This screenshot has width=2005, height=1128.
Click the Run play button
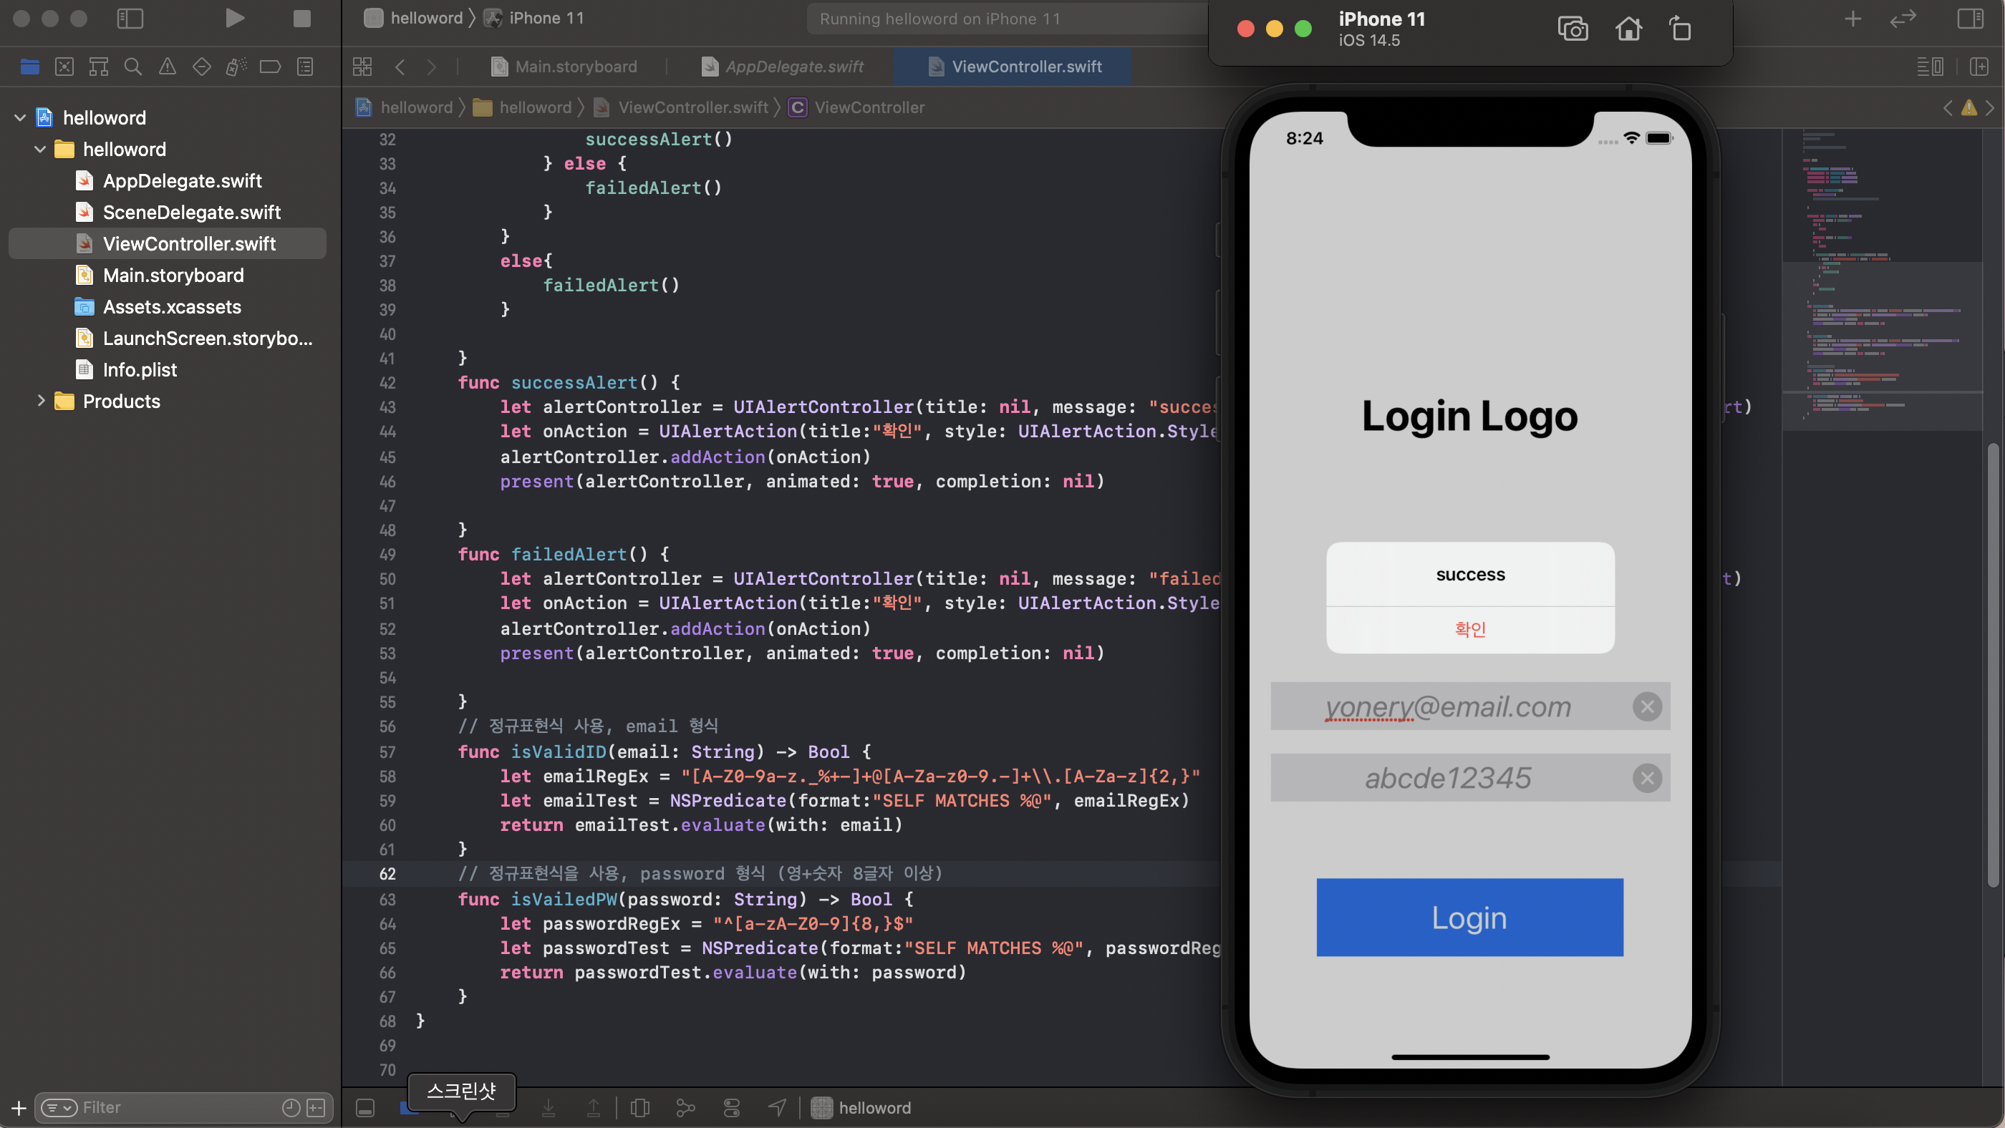234,19
